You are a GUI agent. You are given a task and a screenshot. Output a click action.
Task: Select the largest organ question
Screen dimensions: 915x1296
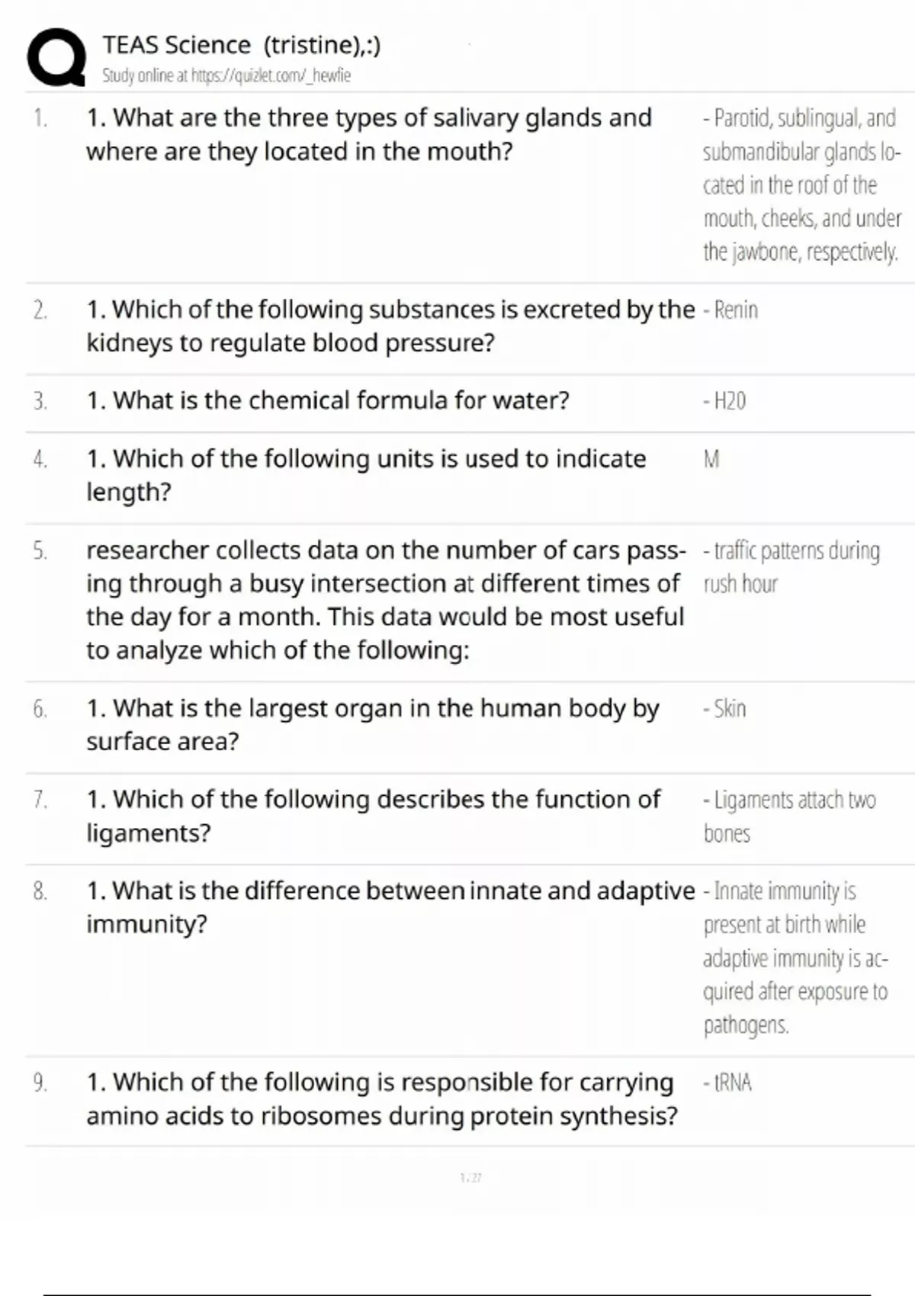pos(373,724)
